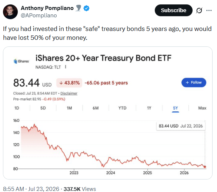Select the 5D chart range tab
This screenshot has height=192, width=217.
pyautogui.click(x=43, y=108)
